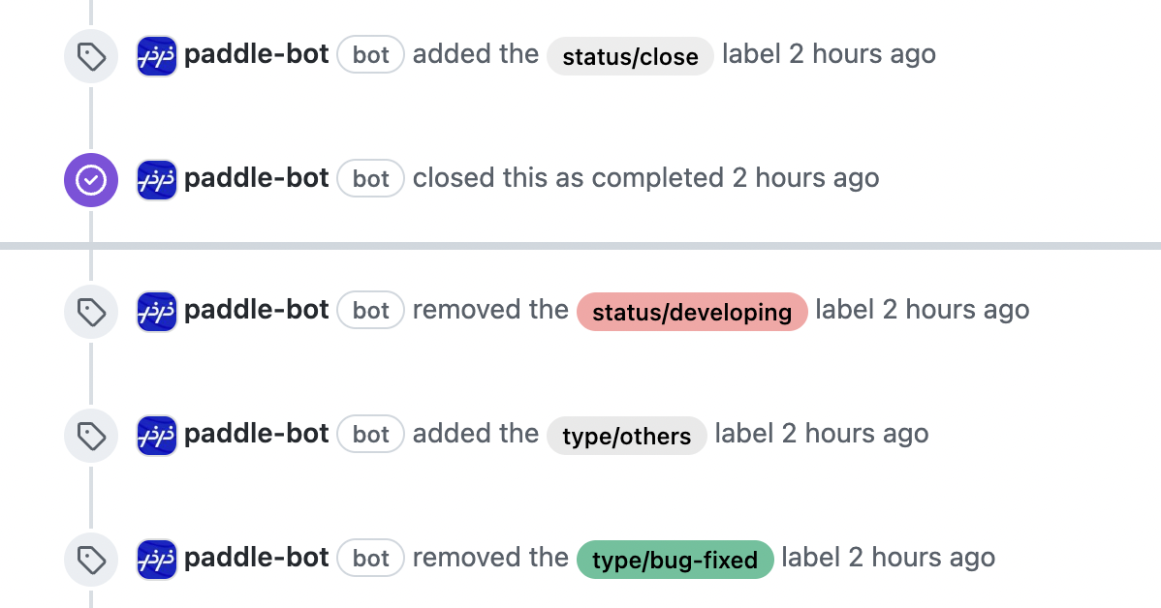Open the status/close label
Image resolution: width=1161 pixels, height=608 pixels.
(630, 57)
